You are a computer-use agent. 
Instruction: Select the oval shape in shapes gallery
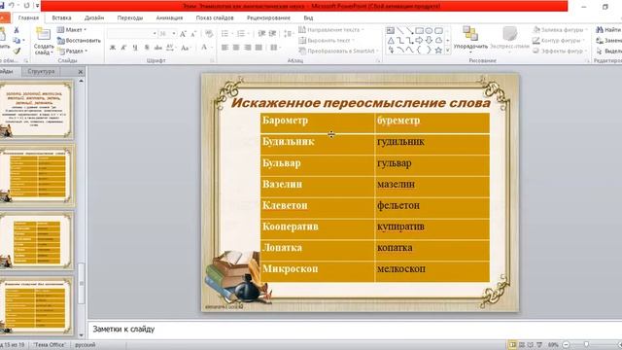(x=429, y=30)
